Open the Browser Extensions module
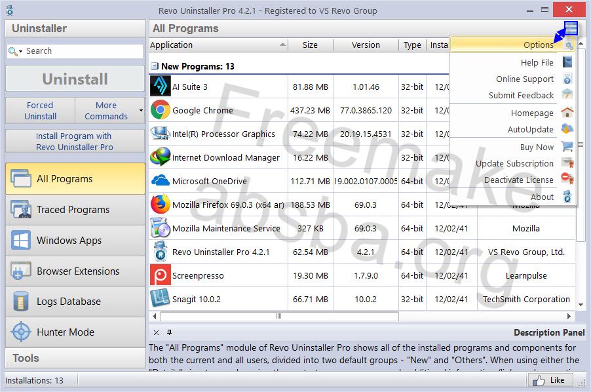591x392 pixels. point(75,271)
